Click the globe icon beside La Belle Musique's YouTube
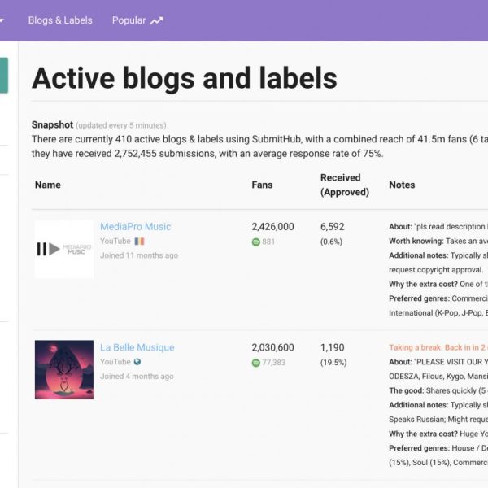The width and height of the screenshot is (488, 488). pyautogui.click(x=137, y=362)
